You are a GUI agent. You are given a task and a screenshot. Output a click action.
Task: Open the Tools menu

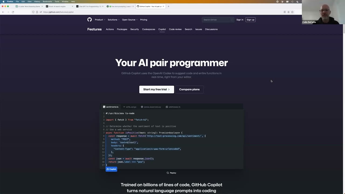pyautogui.click(x=57, y=2)
